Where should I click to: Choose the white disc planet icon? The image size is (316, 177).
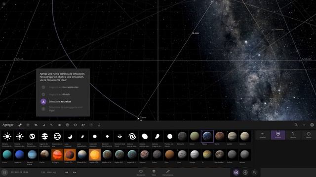[170, 137]
